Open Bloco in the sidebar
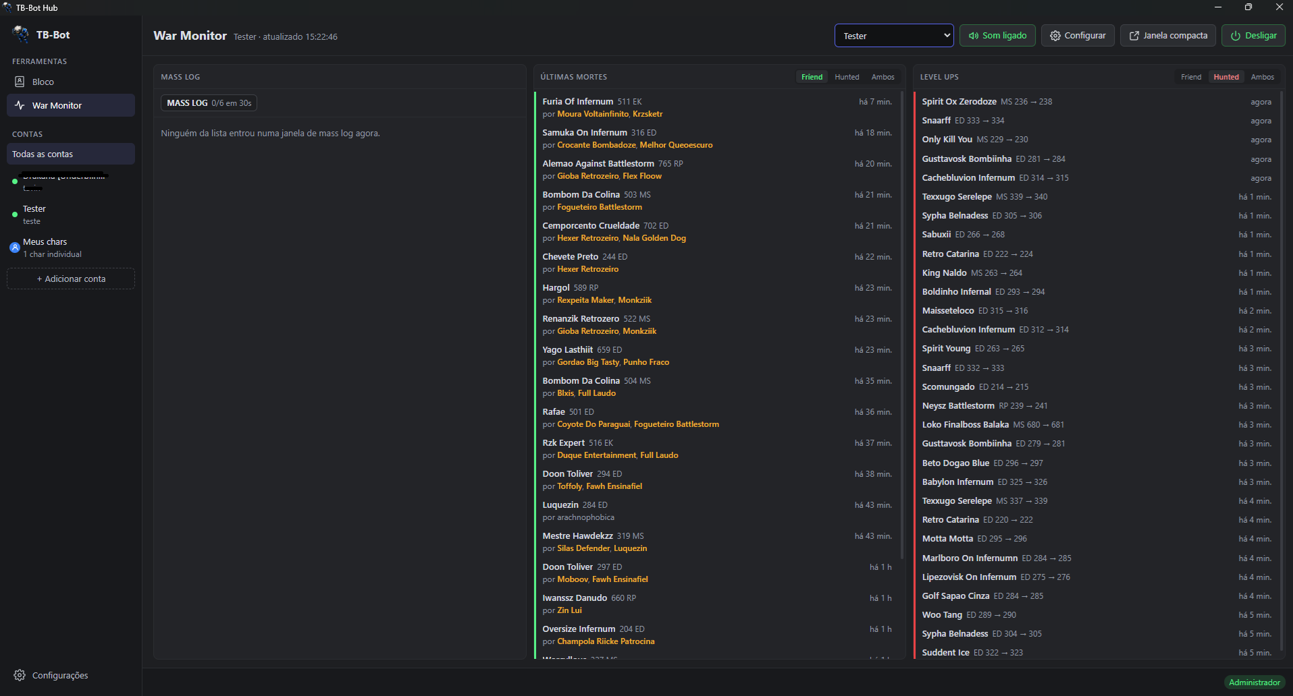 click(71, 82)
